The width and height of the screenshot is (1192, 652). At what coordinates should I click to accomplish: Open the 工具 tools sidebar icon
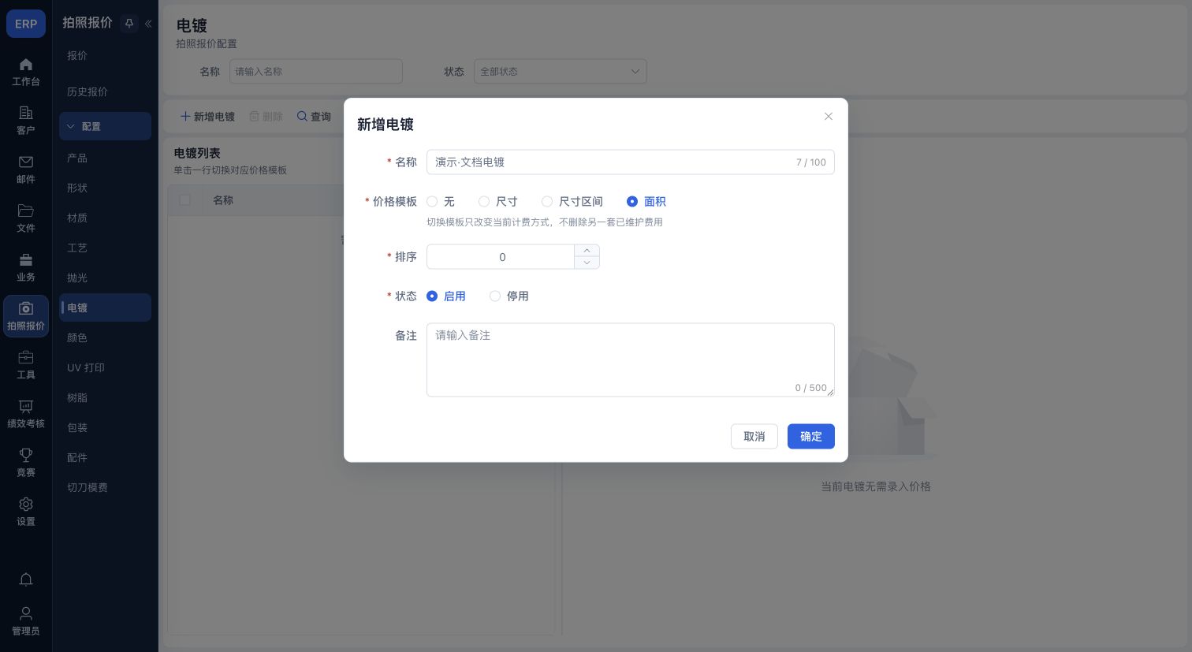click(26, 365)
